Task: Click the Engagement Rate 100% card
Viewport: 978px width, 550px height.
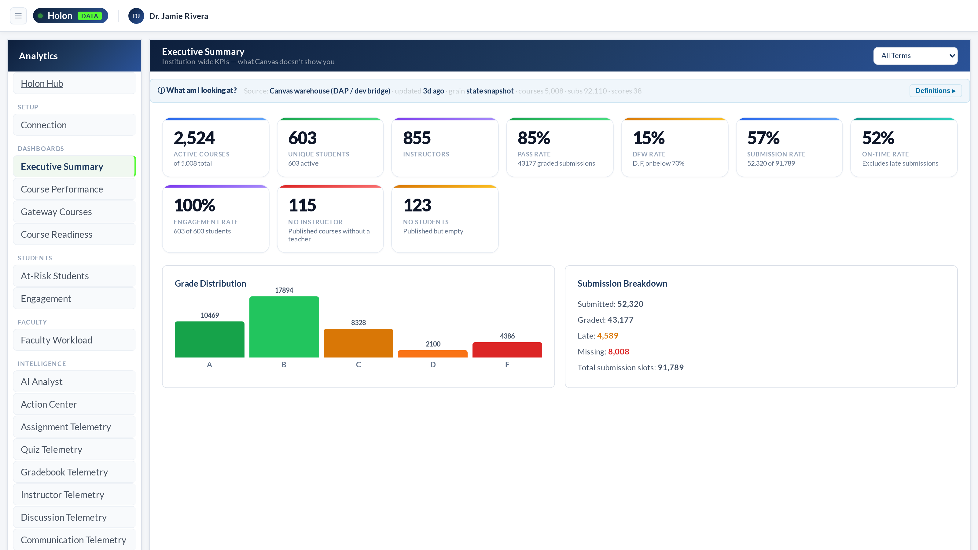Action: [x=216, y=219]
